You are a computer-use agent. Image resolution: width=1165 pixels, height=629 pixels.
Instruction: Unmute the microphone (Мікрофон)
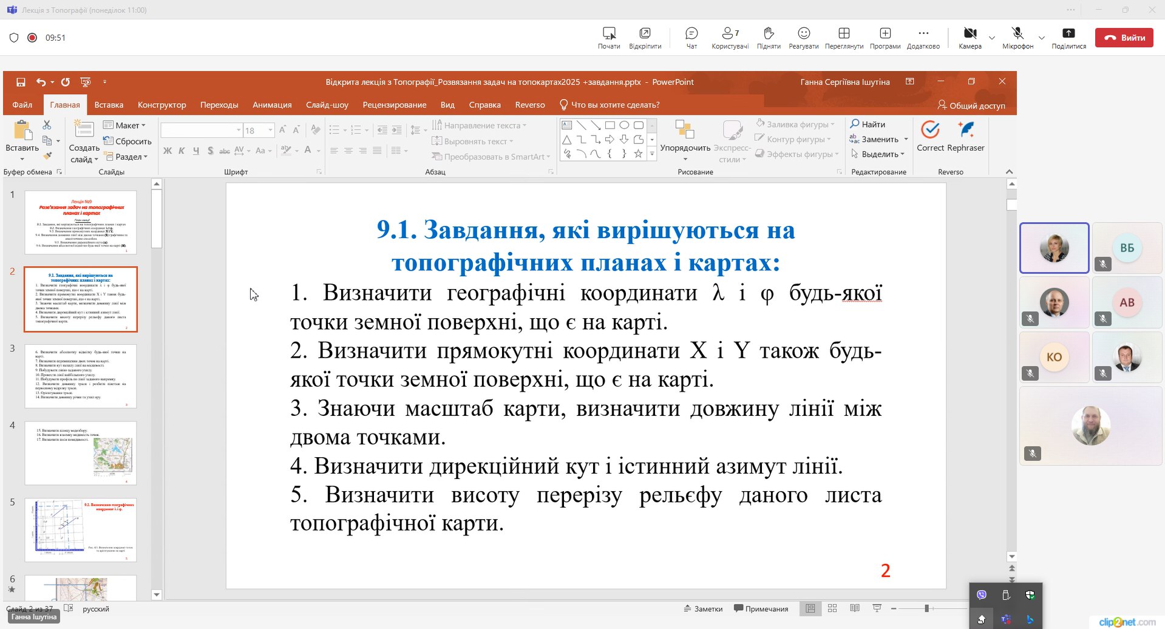1017,37
